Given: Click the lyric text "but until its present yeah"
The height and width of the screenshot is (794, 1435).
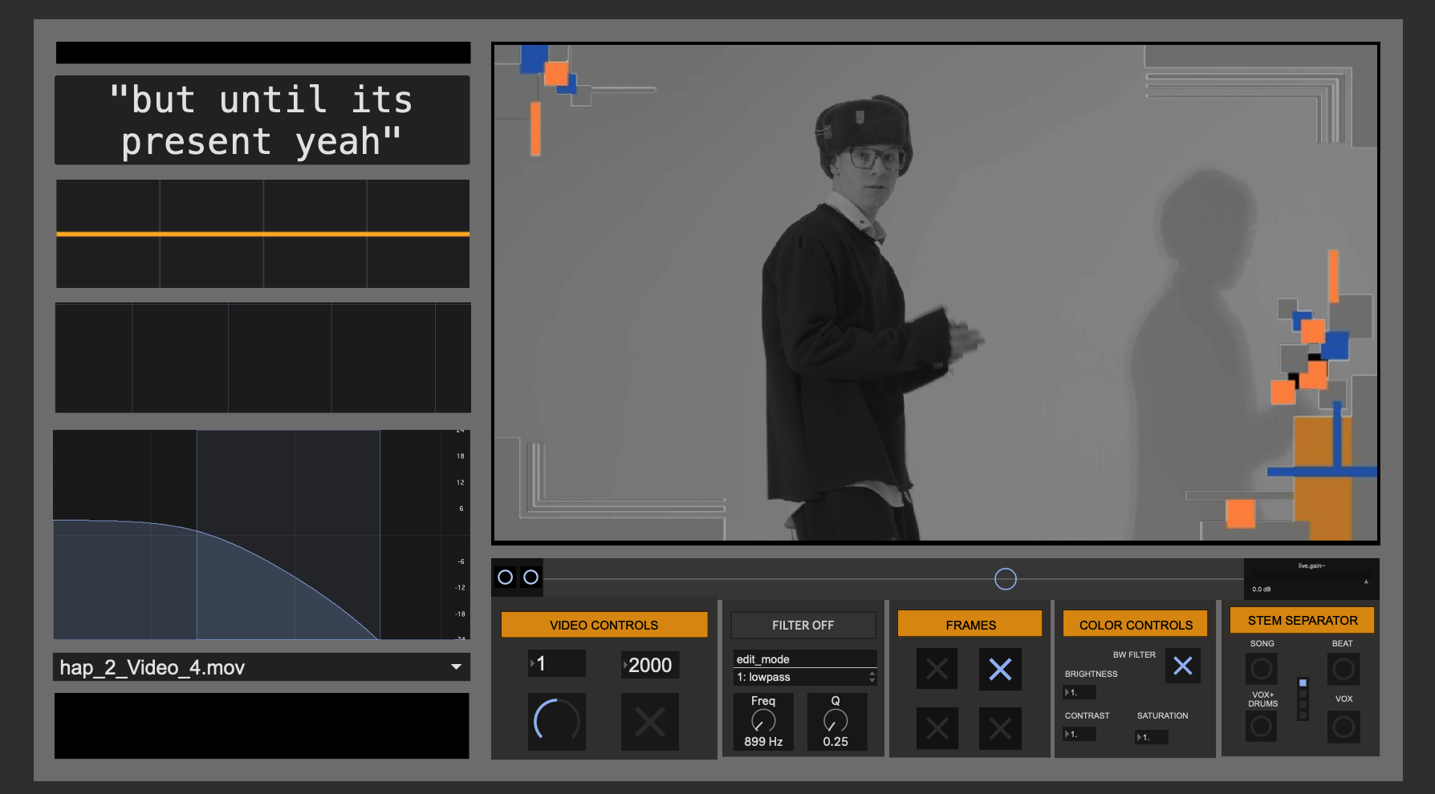Looking at the screenshot, I should pos(262,121).
